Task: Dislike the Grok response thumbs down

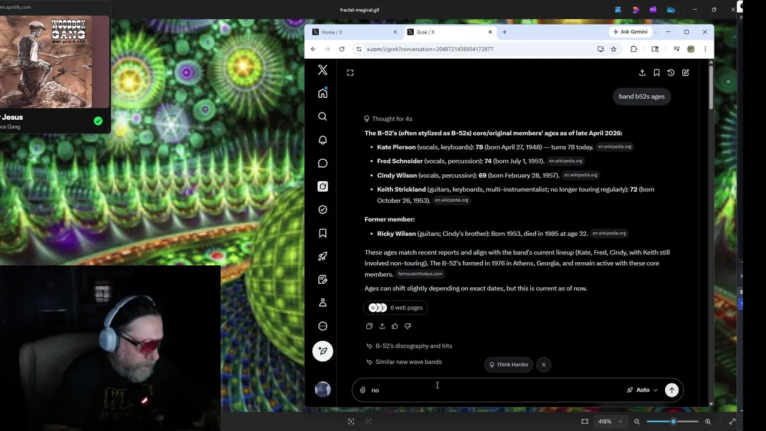Action: coord(408,326)
